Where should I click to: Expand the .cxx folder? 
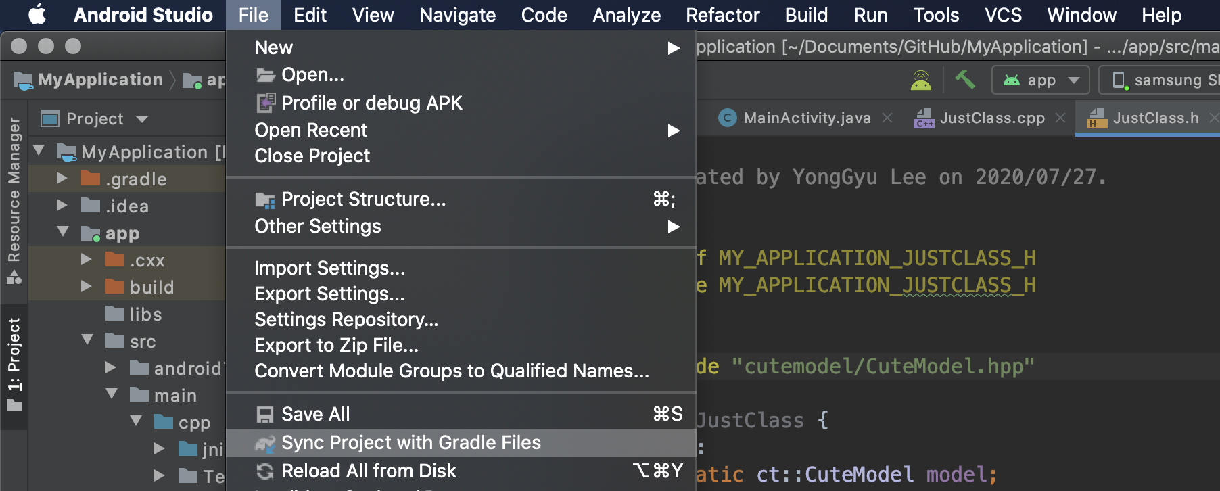pyautogui.click(x=87, y=259)
